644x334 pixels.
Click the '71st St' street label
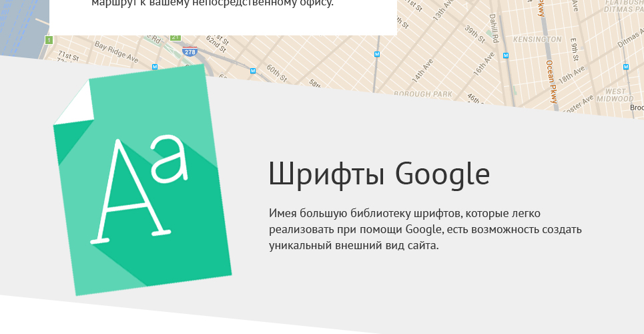68,55
